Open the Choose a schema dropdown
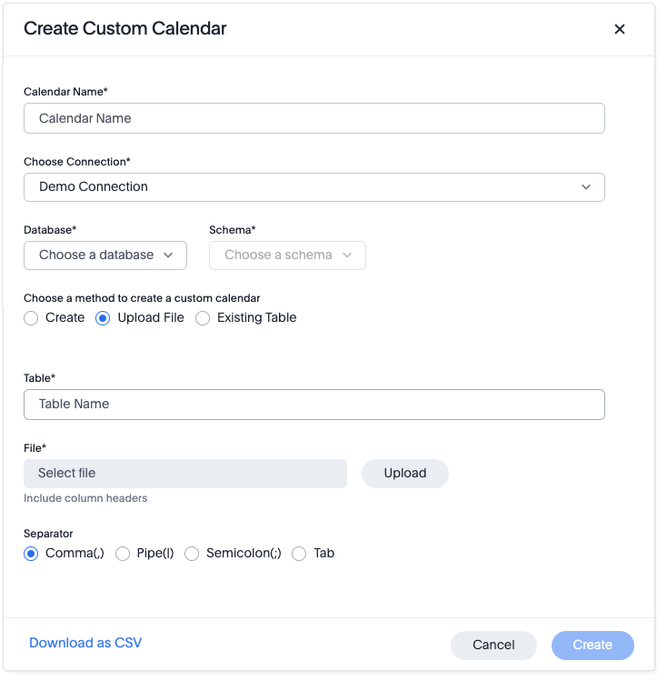The width and height of the screenshot is (667, 681). [287, 255]
